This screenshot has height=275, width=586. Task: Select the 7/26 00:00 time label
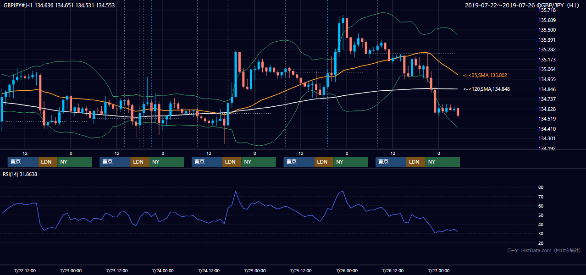(347, 270)
